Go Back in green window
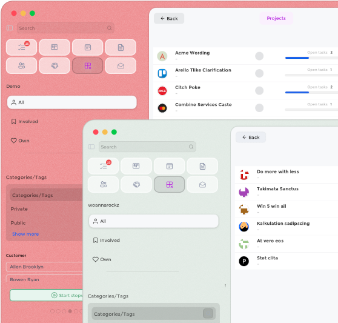338x323 pixels. coord(251,138)
